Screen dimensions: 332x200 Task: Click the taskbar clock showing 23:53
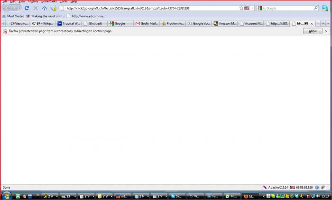pos(325,196)
